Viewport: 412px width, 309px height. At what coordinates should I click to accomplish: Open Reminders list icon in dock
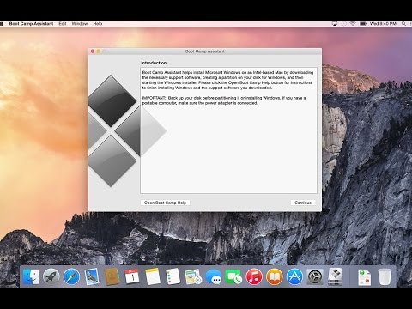click(x=173, y=276)
